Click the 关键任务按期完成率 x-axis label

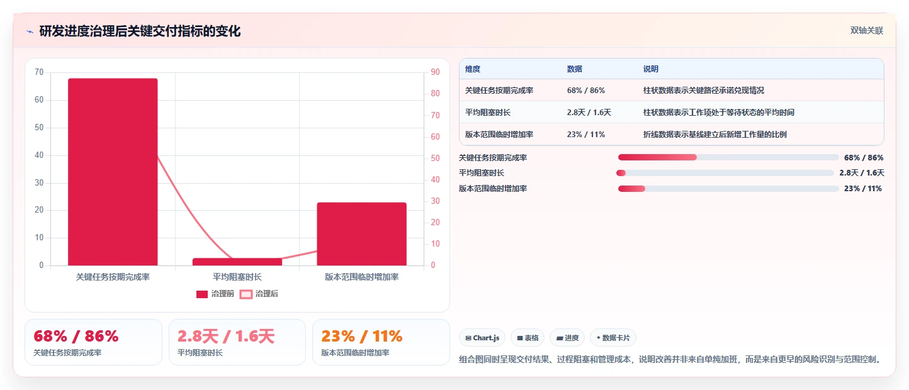point(113,277)
